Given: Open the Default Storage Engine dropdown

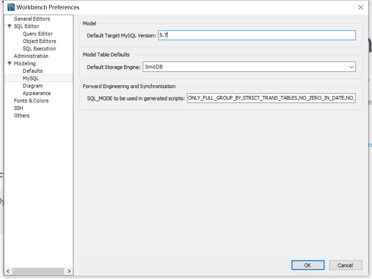Looking at the screenshot, I should [x=352, y=67].
